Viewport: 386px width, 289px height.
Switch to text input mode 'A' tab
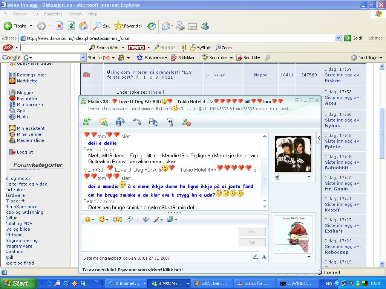coord(264,257)
